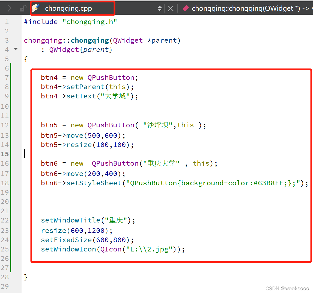
Task: Click the "重庆大学" string literal
Action: (161, 163)
